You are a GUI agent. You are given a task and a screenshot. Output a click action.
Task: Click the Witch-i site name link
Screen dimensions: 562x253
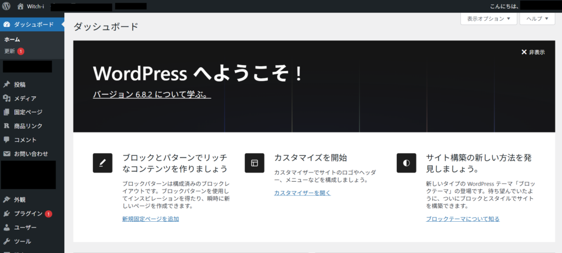click(35, 7)
